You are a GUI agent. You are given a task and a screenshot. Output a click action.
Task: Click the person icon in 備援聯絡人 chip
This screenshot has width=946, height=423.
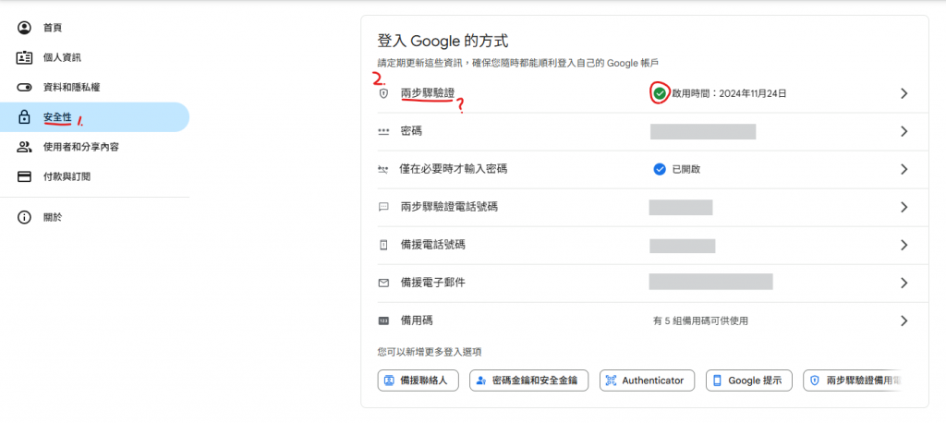point(389,381)
